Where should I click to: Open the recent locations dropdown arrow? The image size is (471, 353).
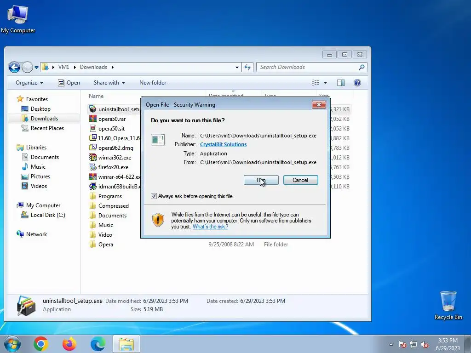pyautogui.click(x=36, y=68)
